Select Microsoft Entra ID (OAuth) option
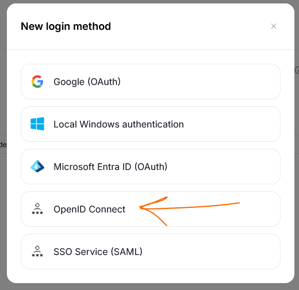The height and width of the screenshot is (290, 299). pyautogui.click(x=151, y=167)
